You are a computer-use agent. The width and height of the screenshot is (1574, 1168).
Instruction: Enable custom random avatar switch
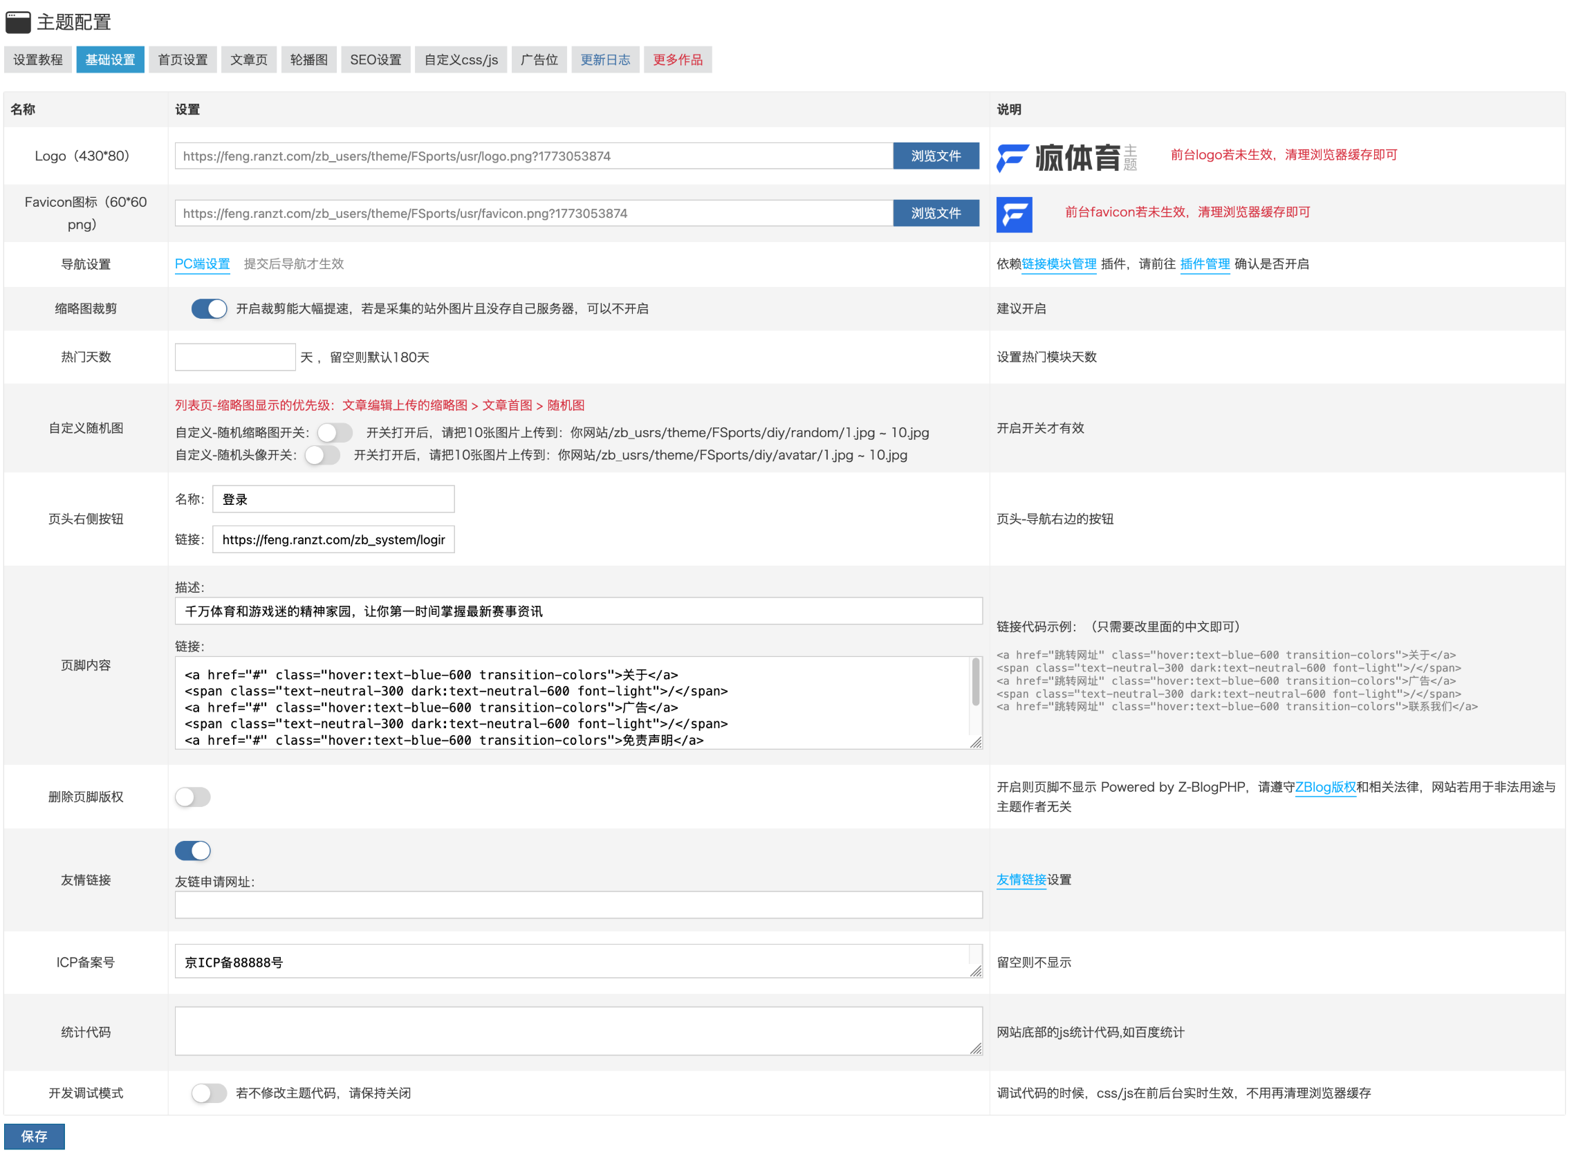pyautogui.click(x=322, y=455)
